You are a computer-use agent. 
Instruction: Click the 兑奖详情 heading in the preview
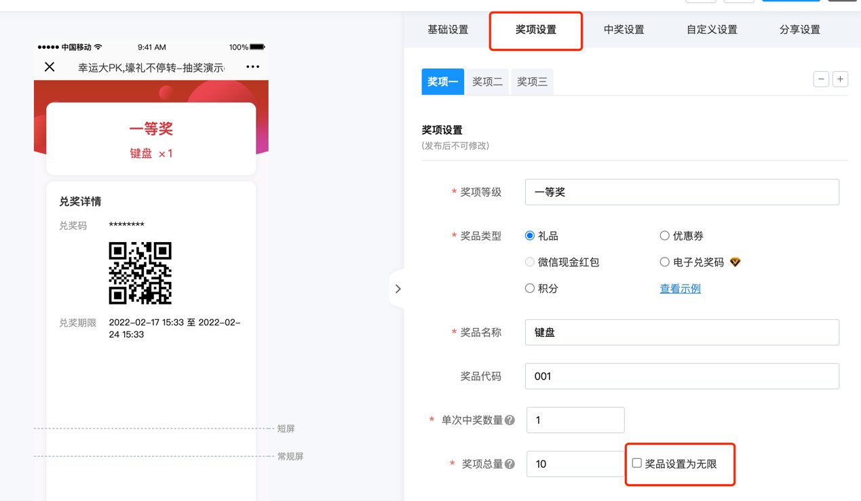pyautogui.click(x=80, y=201)
